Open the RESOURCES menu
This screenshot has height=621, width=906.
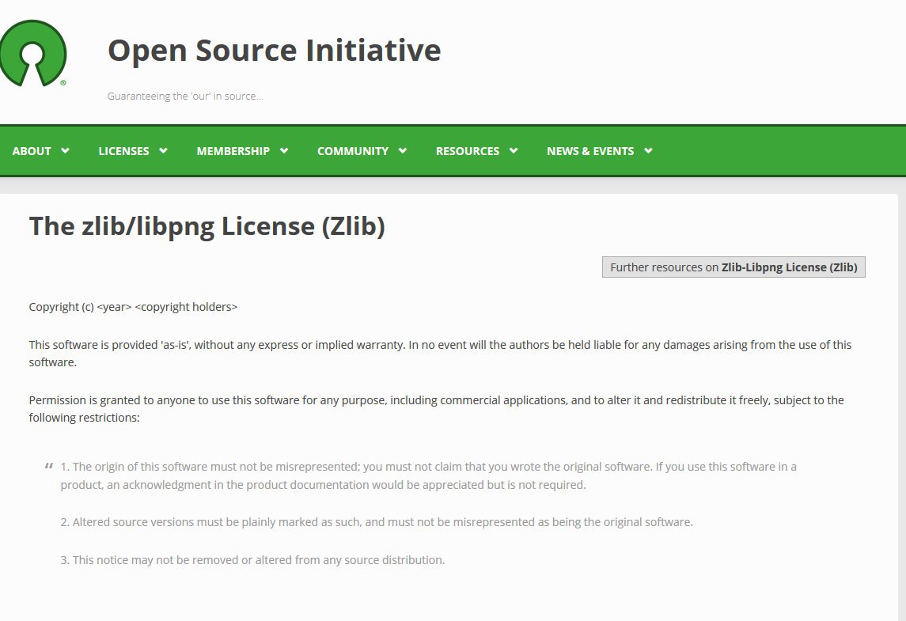[468, 151]
